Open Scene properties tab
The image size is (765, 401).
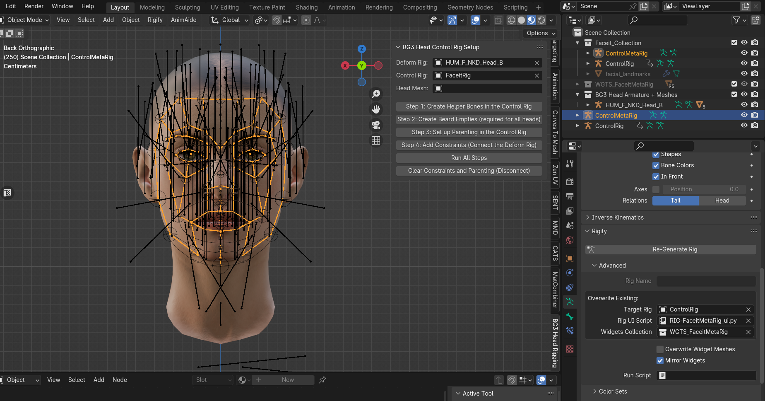tap(570, 225)
